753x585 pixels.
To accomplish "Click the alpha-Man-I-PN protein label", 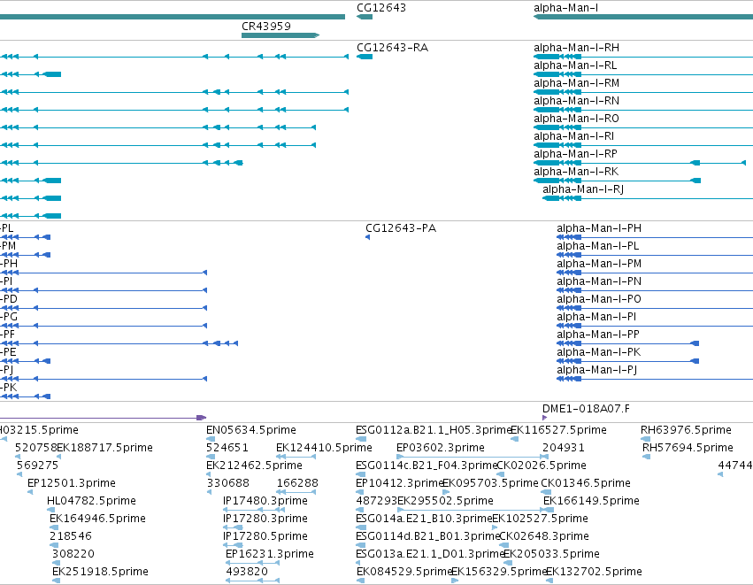I will pos(599,281).
